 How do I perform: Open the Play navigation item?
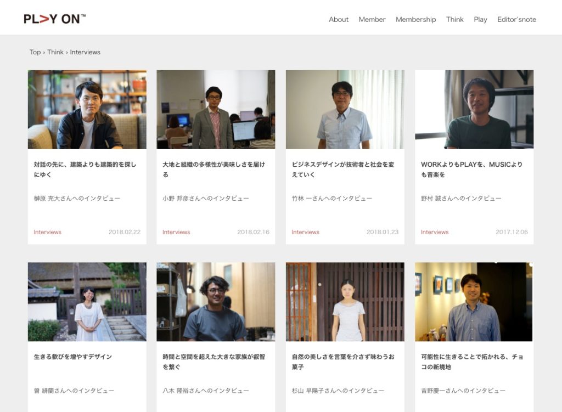point(480,19)
